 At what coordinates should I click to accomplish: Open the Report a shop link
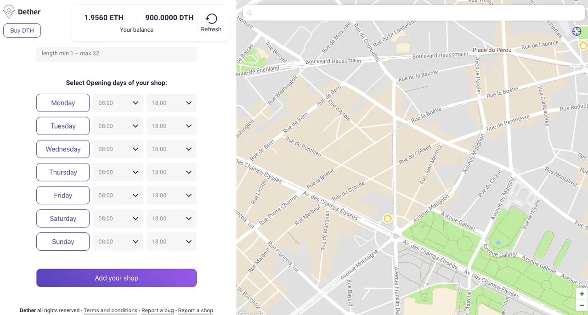coord(196,310)
